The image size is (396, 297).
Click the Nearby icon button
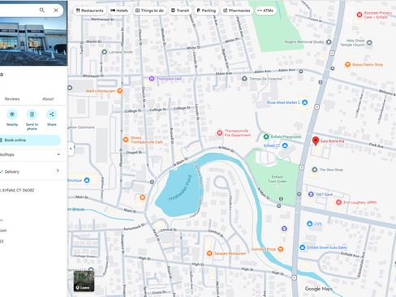pos(12,114)
